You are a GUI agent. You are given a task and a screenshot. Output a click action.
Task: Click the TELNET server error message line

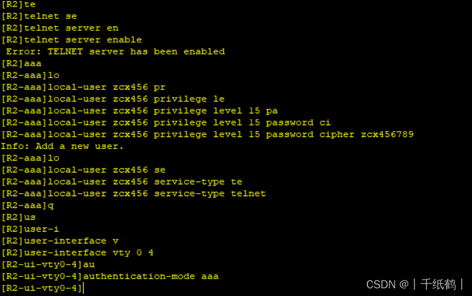(115, 51)
